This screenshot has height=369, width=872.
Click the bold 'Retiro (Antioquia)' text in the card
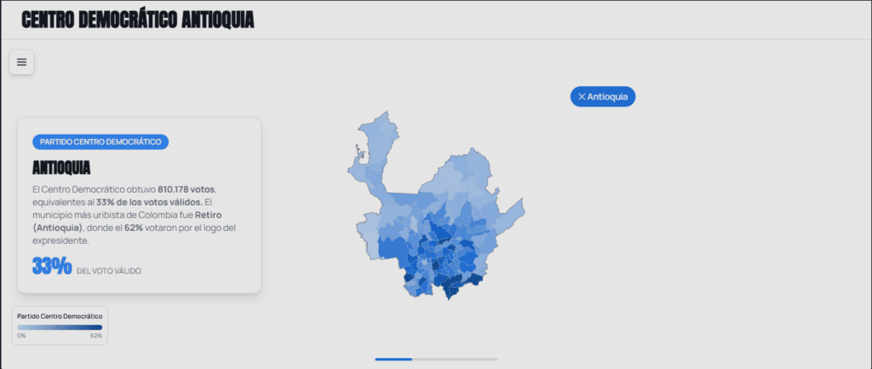pyautogui.click(x=58, y=228)
